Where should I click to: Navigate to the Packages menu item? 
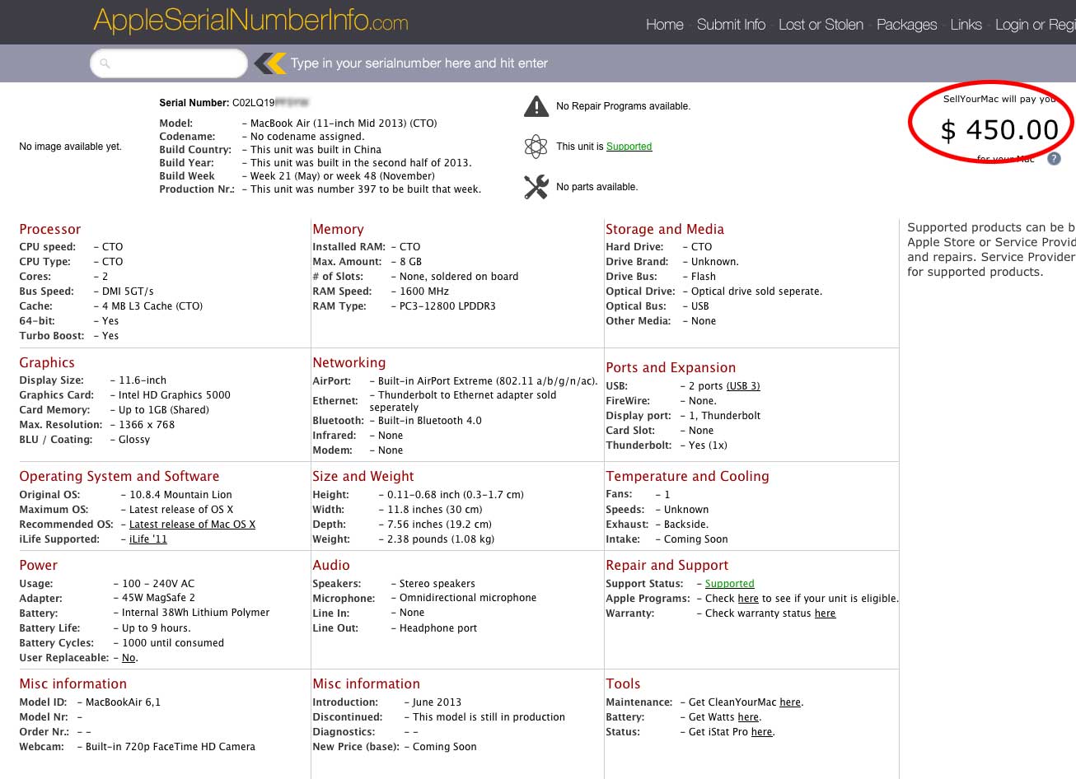pyautogui.click(x=906, y=25)
